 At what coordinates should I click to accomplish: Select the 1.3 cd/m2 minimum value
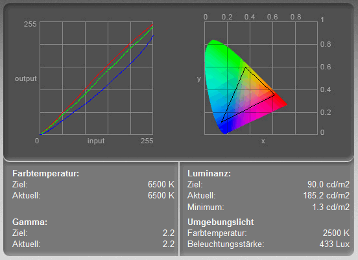coord(331,207)
